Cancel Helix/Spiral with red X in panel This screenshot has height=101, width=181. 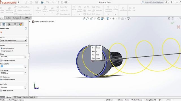[1, 32]
